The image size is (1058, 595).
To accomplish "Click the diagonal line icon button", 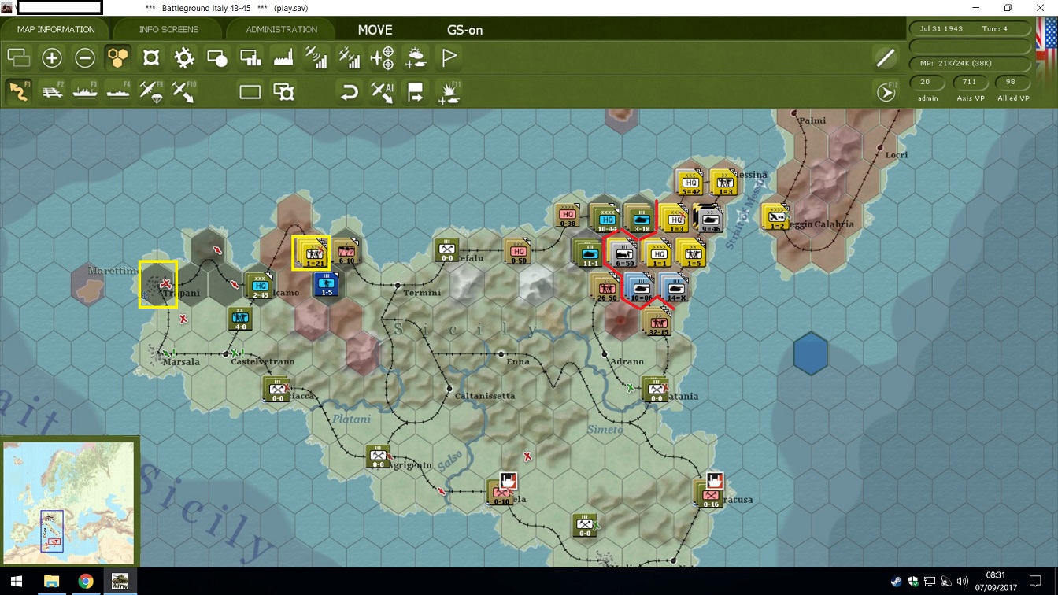I will tap(886, 57).
